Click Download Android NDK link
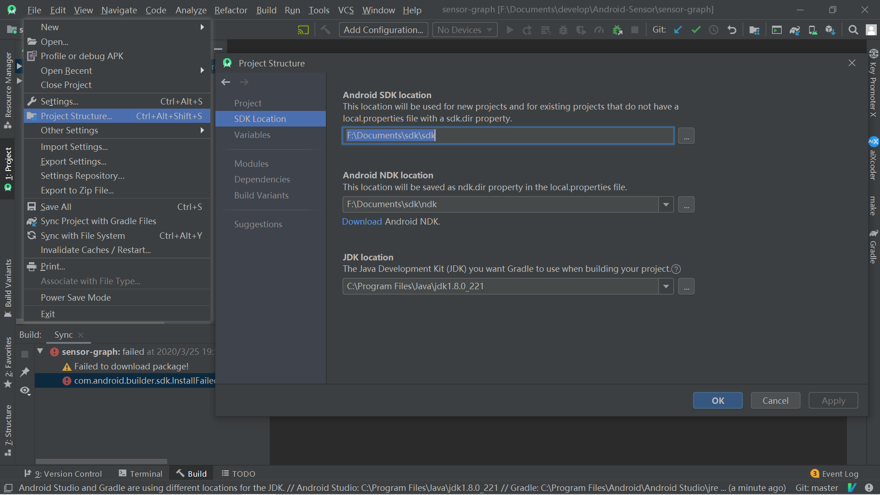The width and height of the screenshot is (880, 495). click(x=362, y=221)
